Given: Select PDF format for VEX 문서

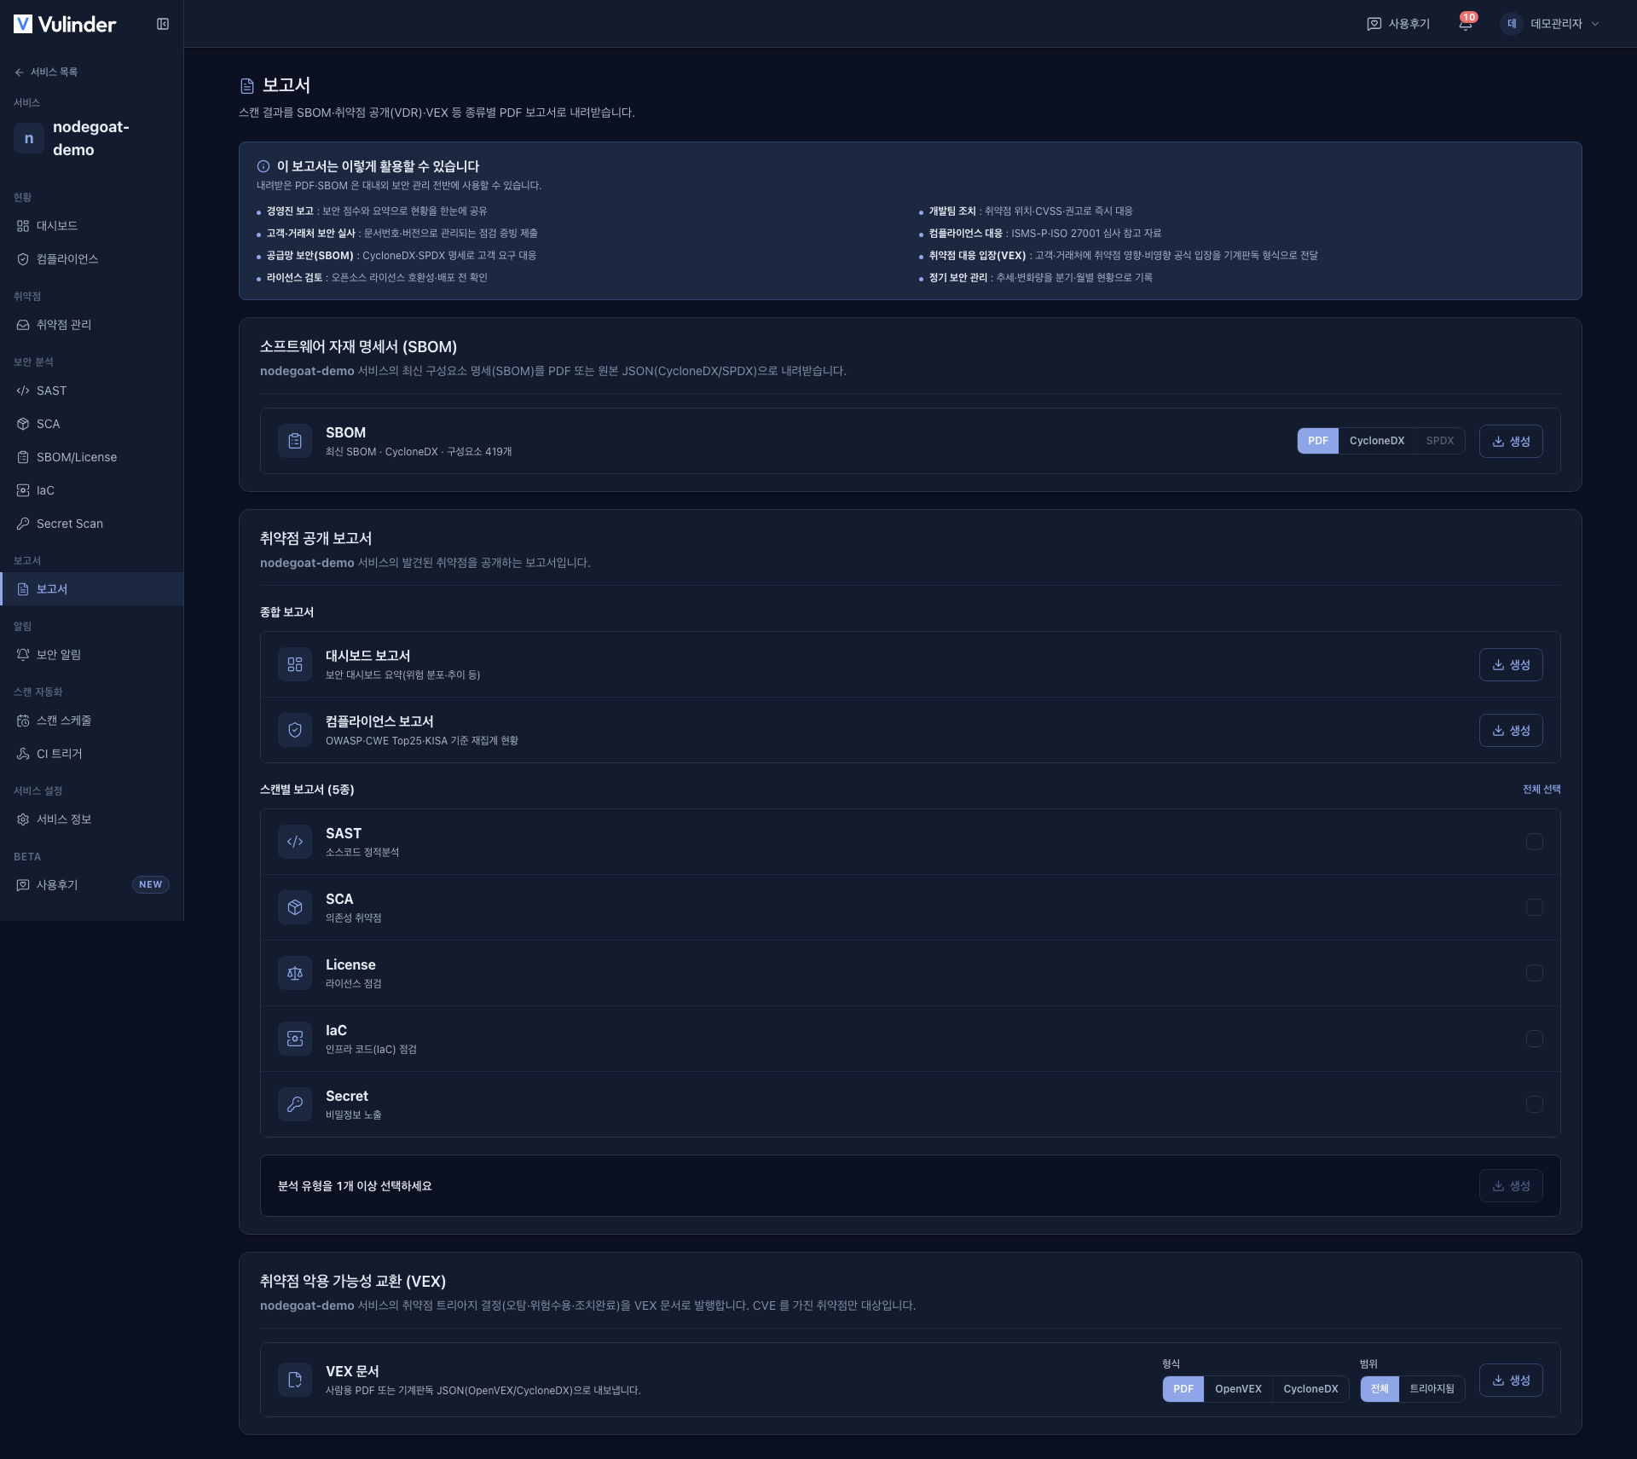Looking at the screenshot, I should pos(1183,1389).
